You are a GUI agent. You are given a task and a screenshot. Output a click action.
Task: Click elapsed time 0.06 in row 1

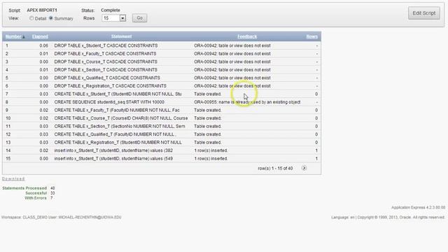click(43, 45)
